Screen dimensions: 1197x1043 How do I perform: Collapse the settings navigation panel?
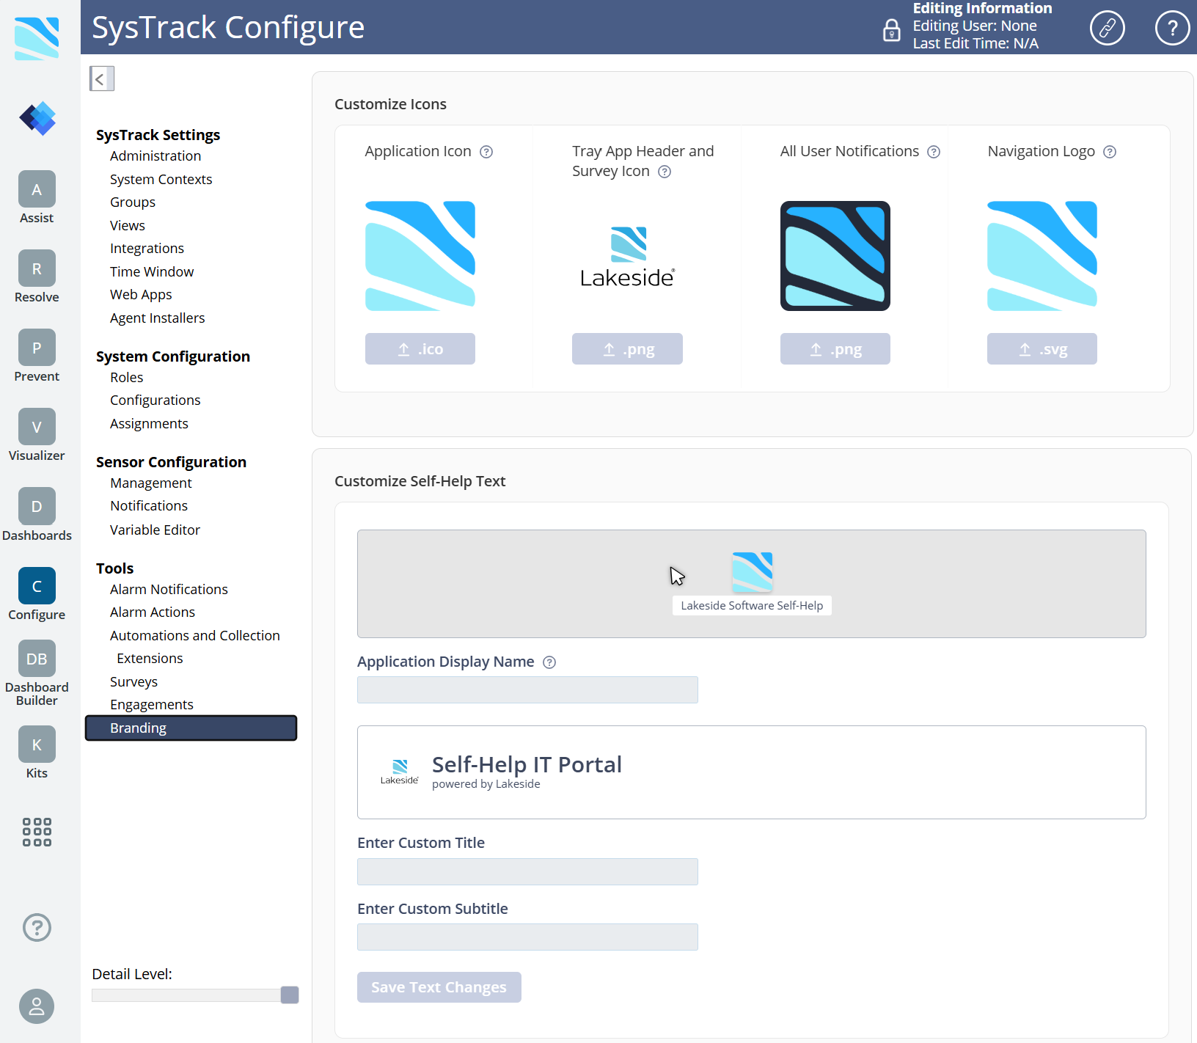101,78
